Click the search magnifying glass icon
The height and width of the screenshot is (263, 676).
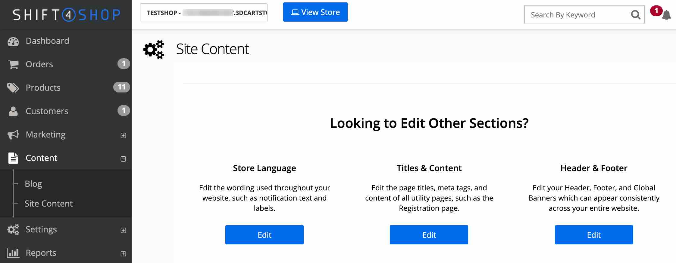pyautogui.click(x=635, y=15)
